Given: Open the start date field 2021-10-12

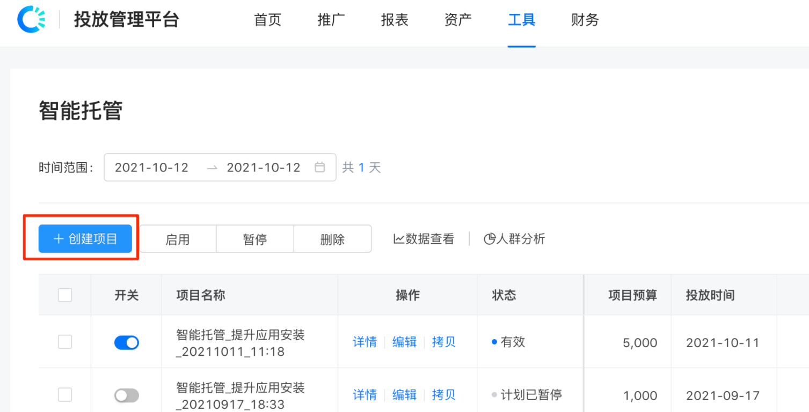Looking at the screenshot, I should pyautogui.click(x=151, y=167).
